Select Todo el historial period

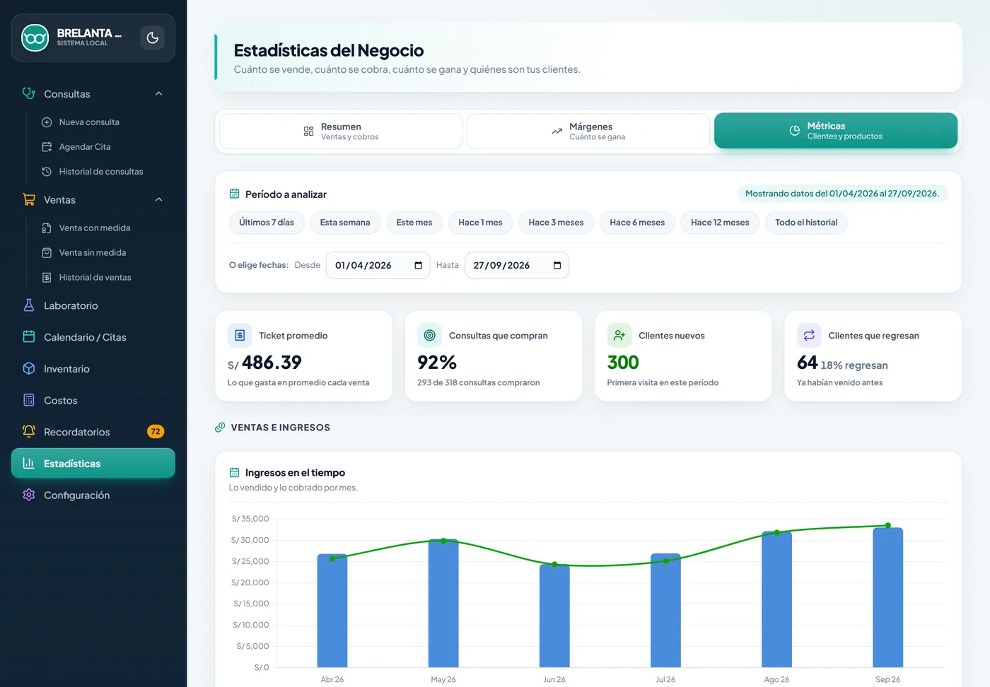(806, 223)
